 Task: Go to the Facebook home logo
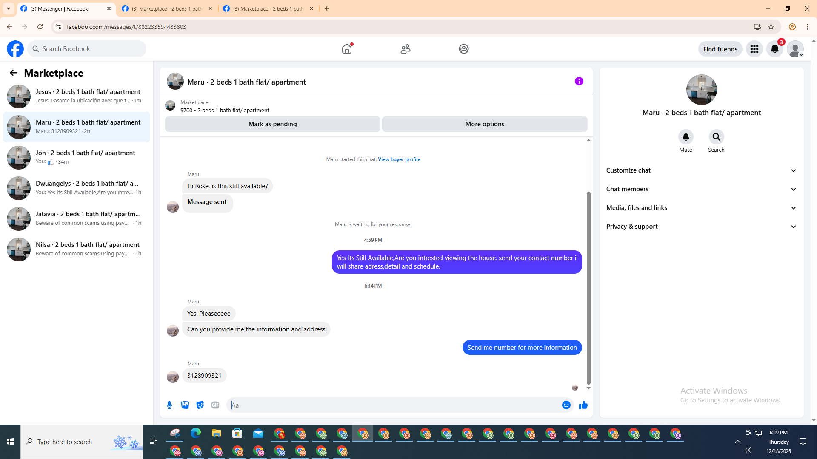pos(15,49)
